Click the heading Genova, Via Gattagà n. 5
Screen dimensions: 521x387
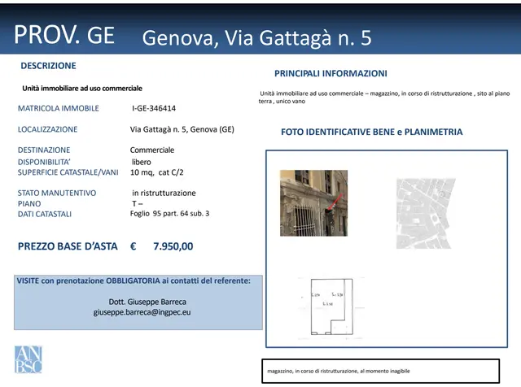257,38
